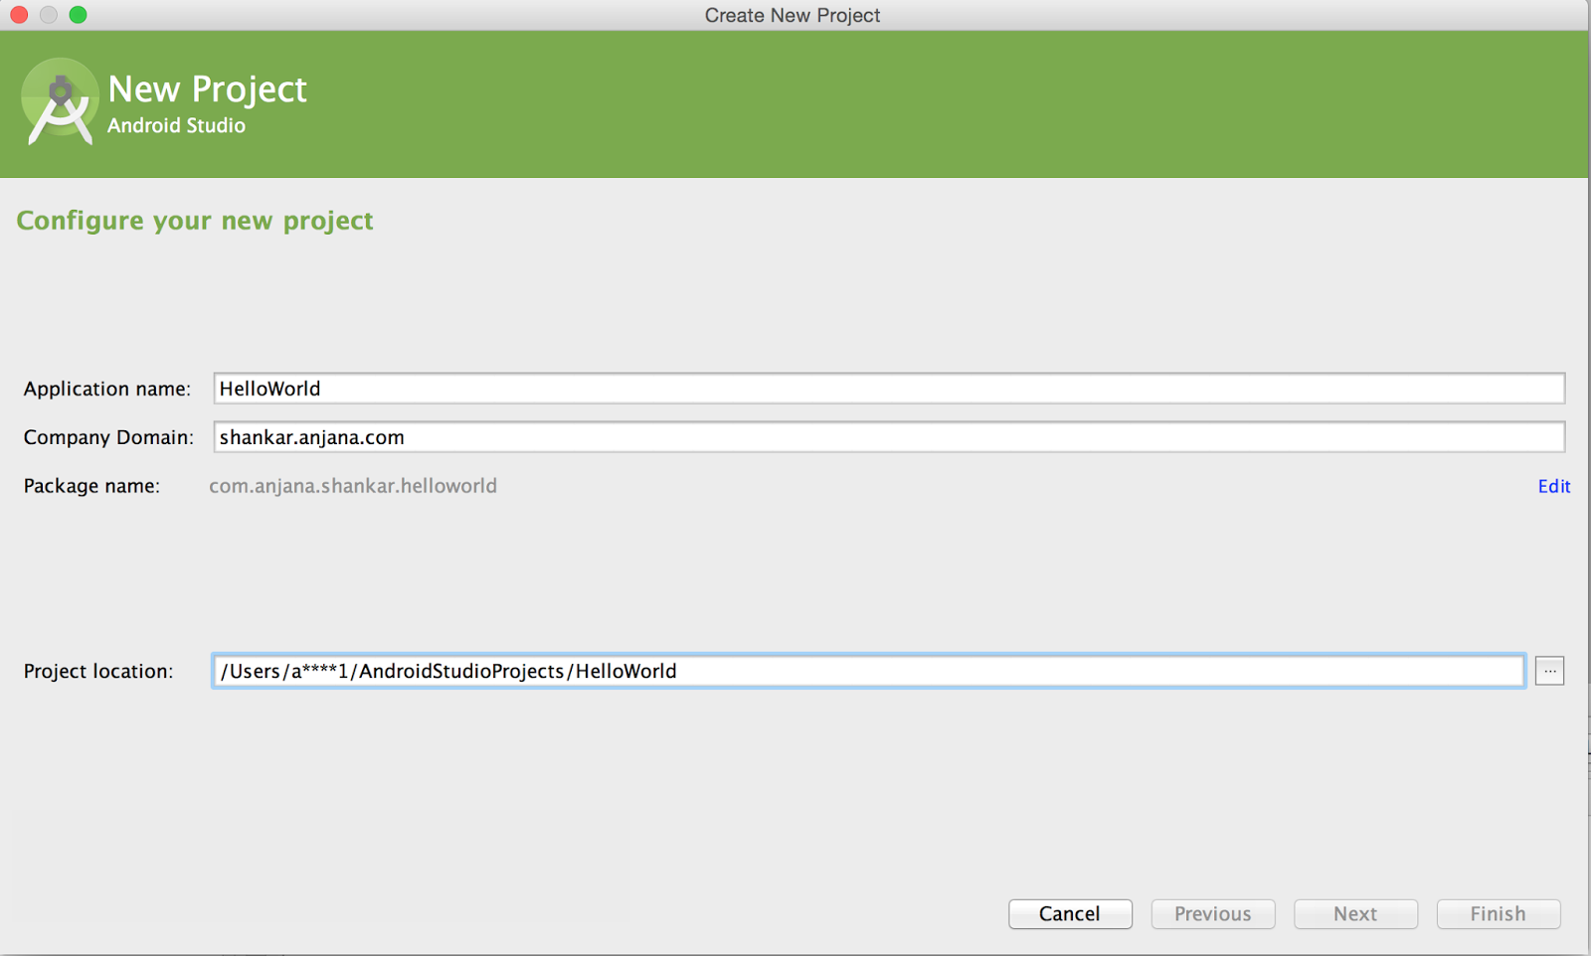
Task: Click the Application name input field
Action: (888, 389)
